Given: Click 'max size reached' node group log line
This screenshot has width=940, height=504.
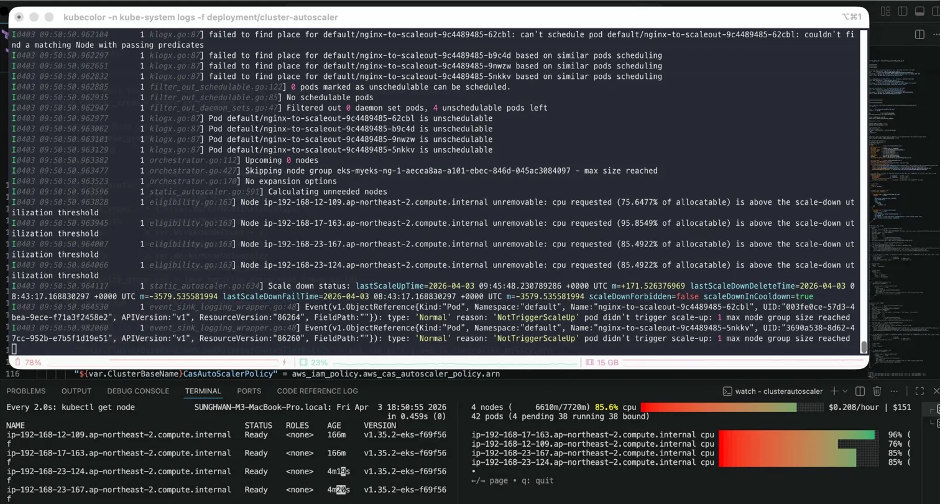Looking at the screenshot, I should click(336, 171).
